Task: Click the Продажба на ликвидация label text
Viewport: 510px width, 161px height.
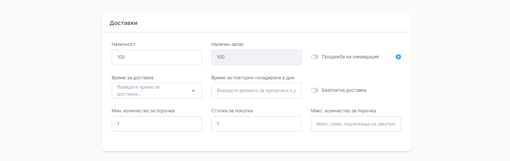Action: point(350,57)
